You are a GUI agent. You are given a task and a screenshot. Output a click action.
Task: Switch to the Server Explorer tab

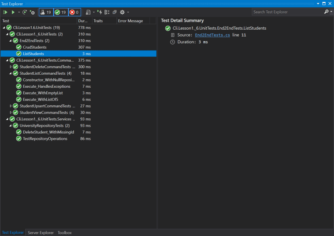click(40, 232)
